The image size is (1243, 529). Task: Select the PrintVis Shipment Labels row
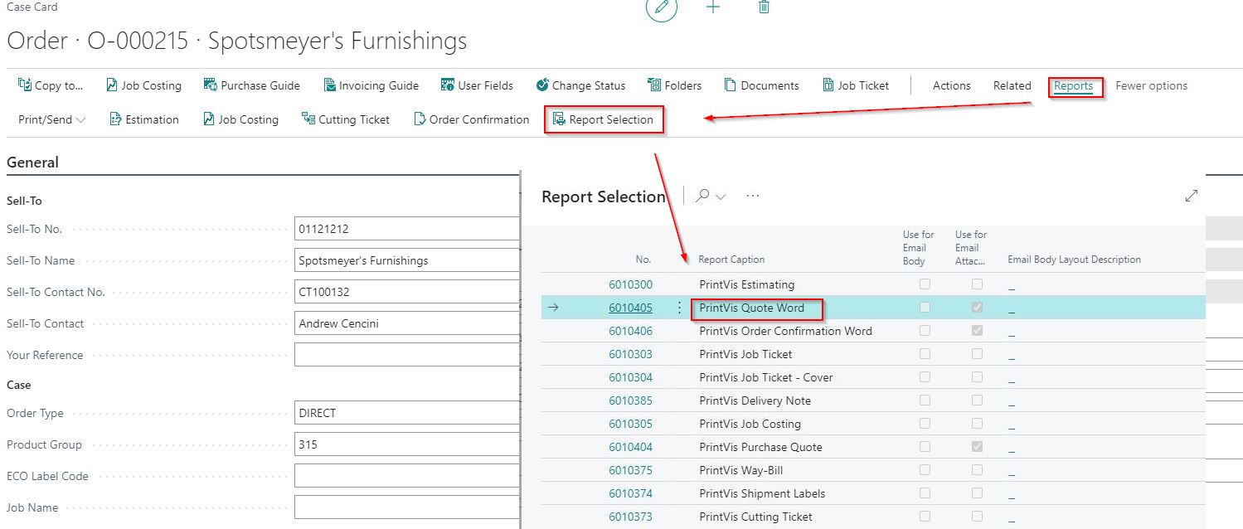[873, 493]
